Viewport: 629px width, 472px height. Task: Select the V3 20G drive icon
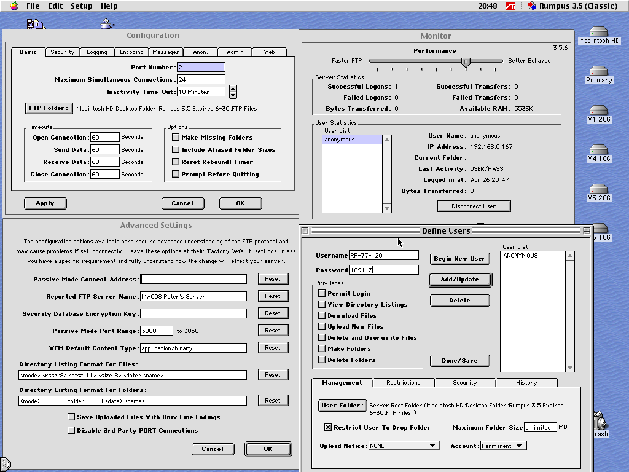599,192
